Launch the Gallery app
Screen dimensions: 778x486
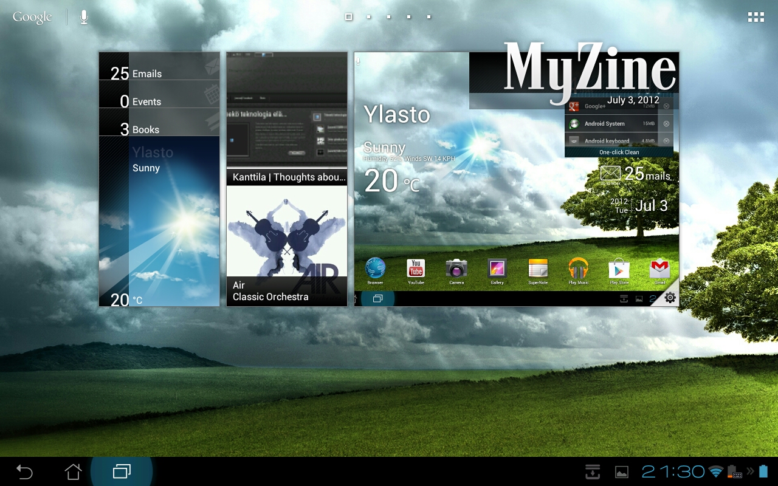[x=497, y=272]
